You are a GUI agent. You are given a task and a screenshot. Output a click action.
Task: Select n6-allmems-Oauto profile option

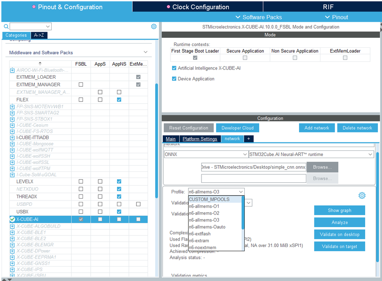coord(215,227)
